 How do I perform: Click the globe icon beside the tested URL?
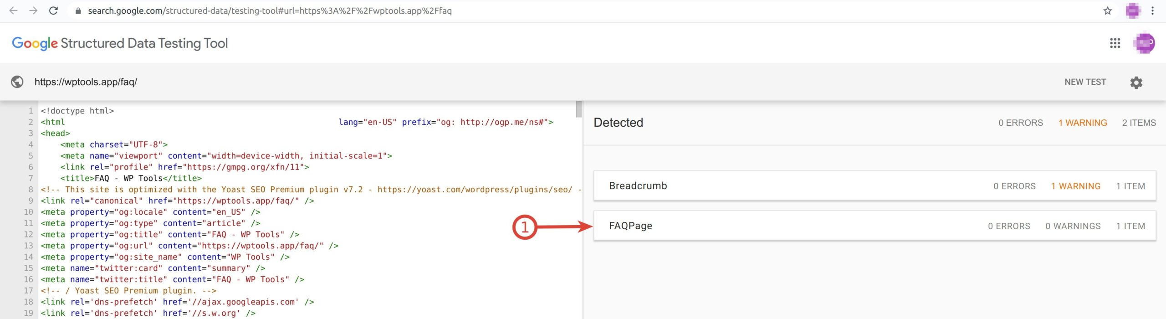click(17, 82)
